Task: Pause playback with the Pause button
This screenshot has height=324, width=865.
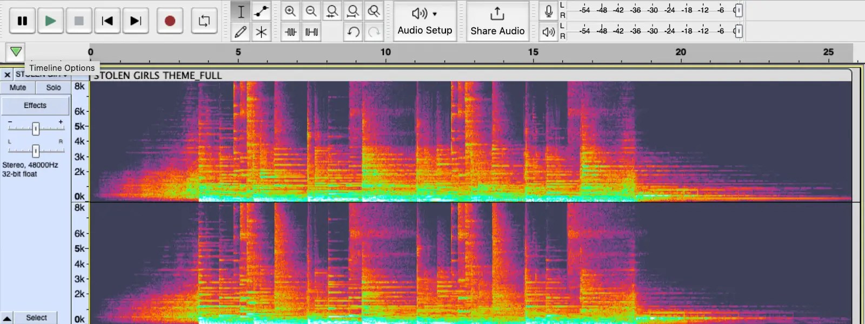Action: 22,21
